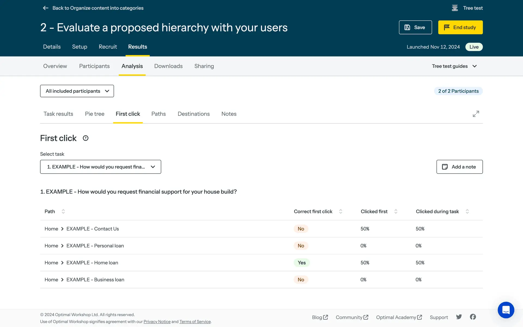This screenshot has width=523, height=327.
Task: Click the End study button
Action: click(x=460, y=27)
